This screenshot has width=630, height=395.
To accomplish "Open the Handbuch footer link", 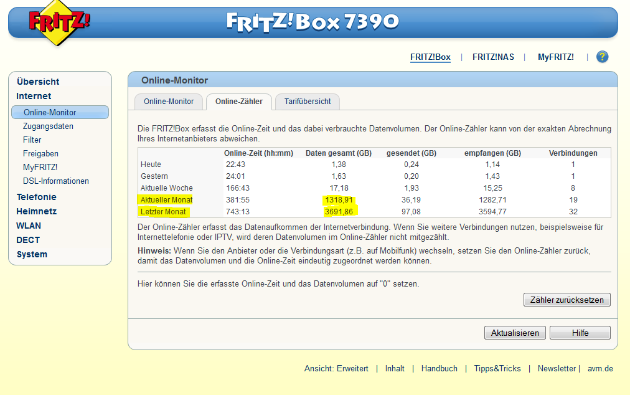I will coord(439,368).
